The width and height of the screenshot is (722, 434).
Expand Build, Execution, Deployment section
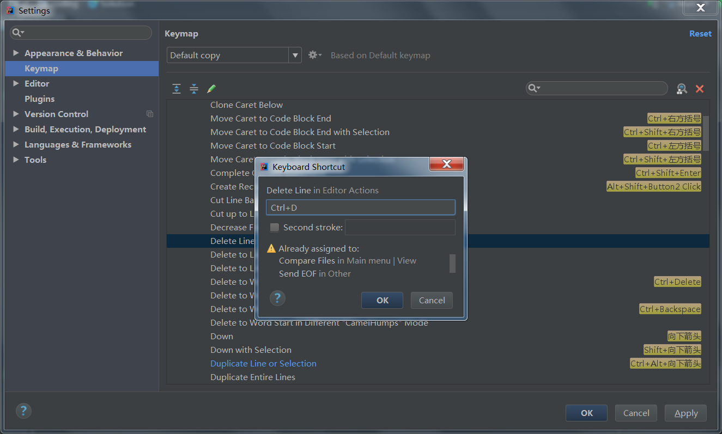(16, 129)
